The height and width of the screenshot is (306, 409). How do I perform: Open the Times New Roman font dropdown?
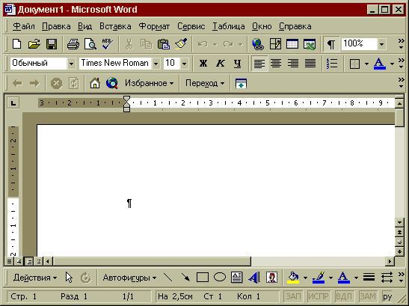tap(156, 64)
